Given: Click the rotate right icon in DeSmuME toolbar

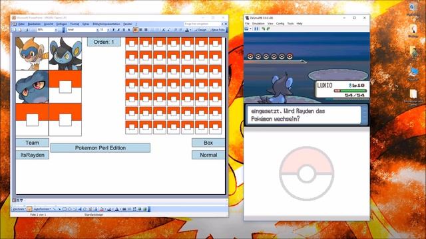Looking at the screenshot, I should tap(268, 29).
